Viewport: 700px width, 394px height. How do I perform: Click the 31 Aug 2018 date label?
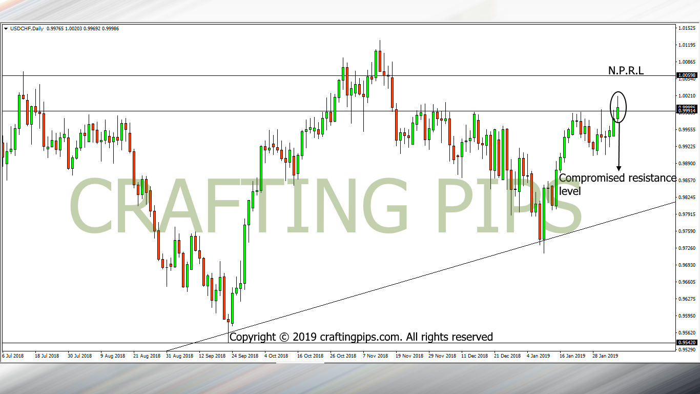pyautogui.click(x=178, y=356)
